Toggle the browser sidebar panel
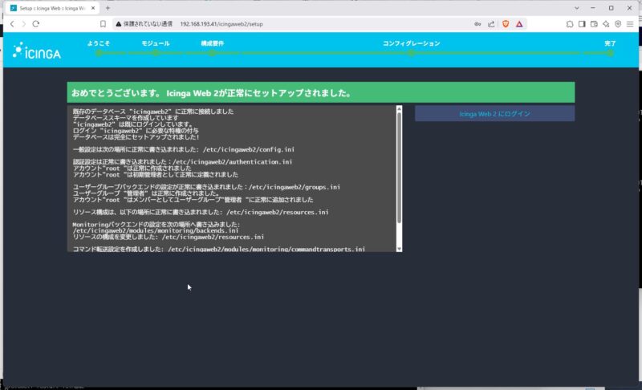The width and height of the screenshot is (642, 390). [582, 24]
